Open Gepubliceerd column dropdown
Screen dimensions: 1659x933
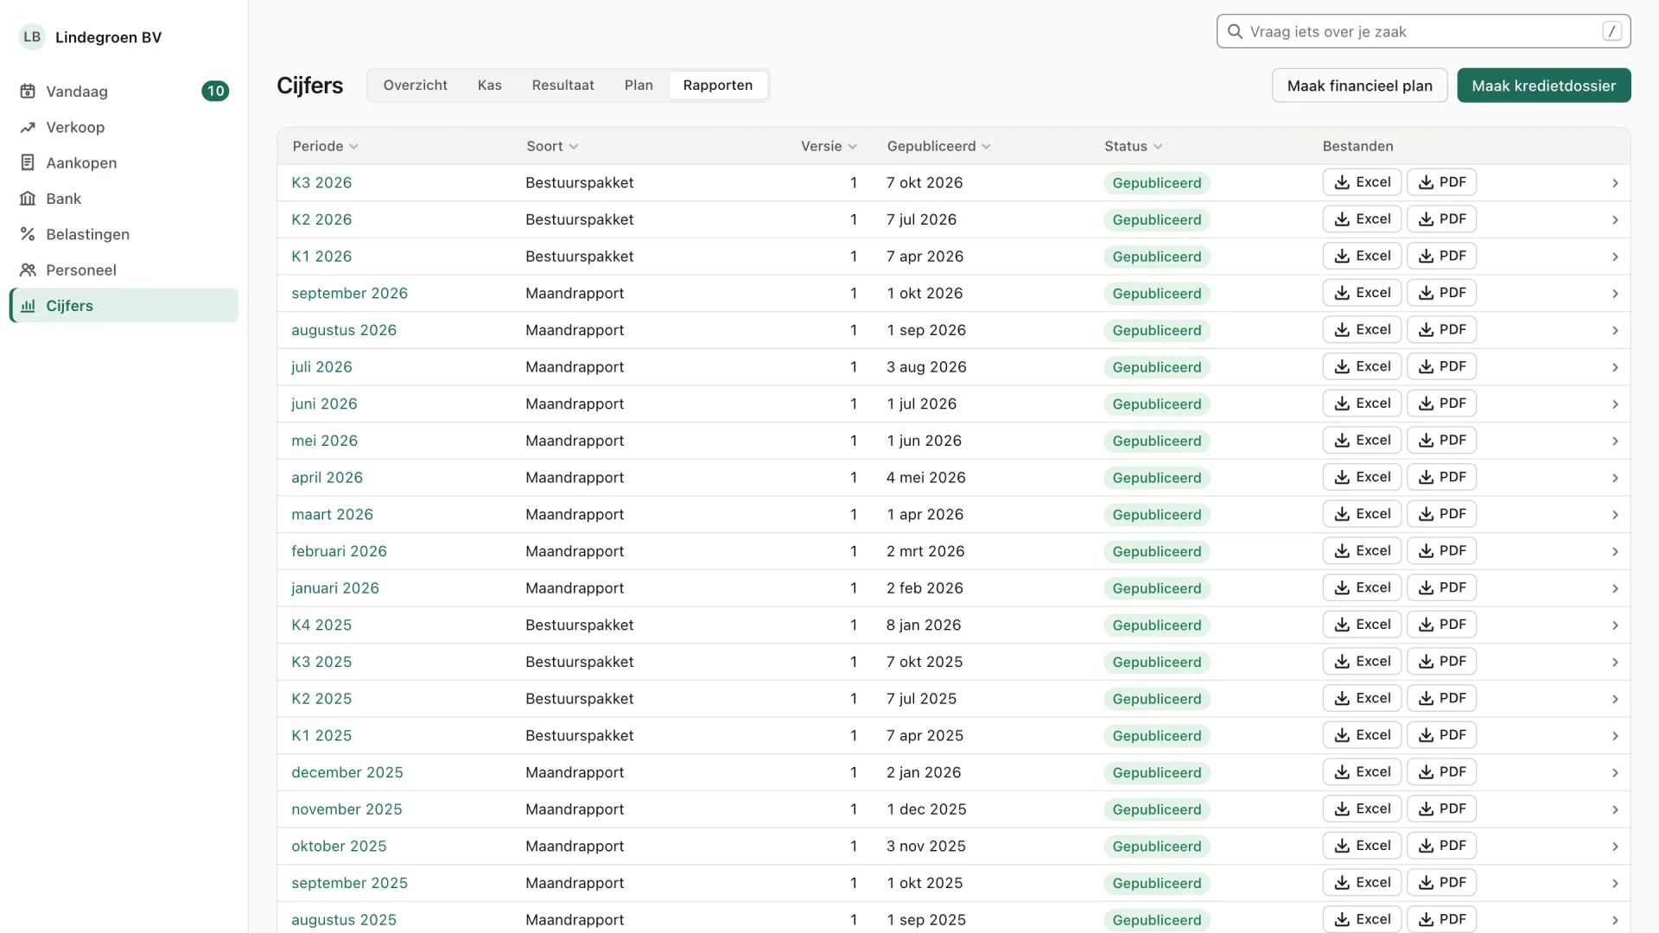938,146
